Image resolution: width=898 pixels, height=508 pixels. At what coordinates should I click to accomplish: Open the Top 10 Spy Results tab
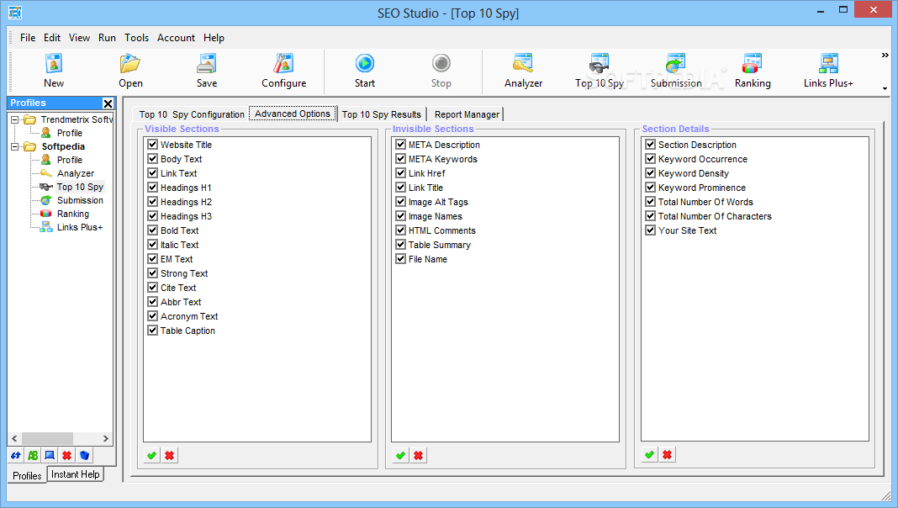[x=382, y=114]
